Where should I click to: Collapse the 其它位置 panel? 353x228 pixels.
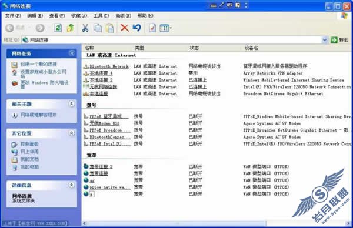pos(72,133)
